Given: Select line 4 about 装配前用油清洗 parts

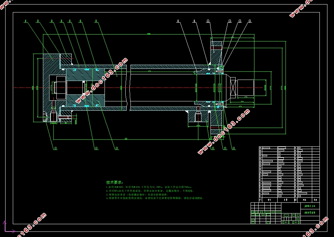Looking at the screenshot, I should (x=155, y=198).
